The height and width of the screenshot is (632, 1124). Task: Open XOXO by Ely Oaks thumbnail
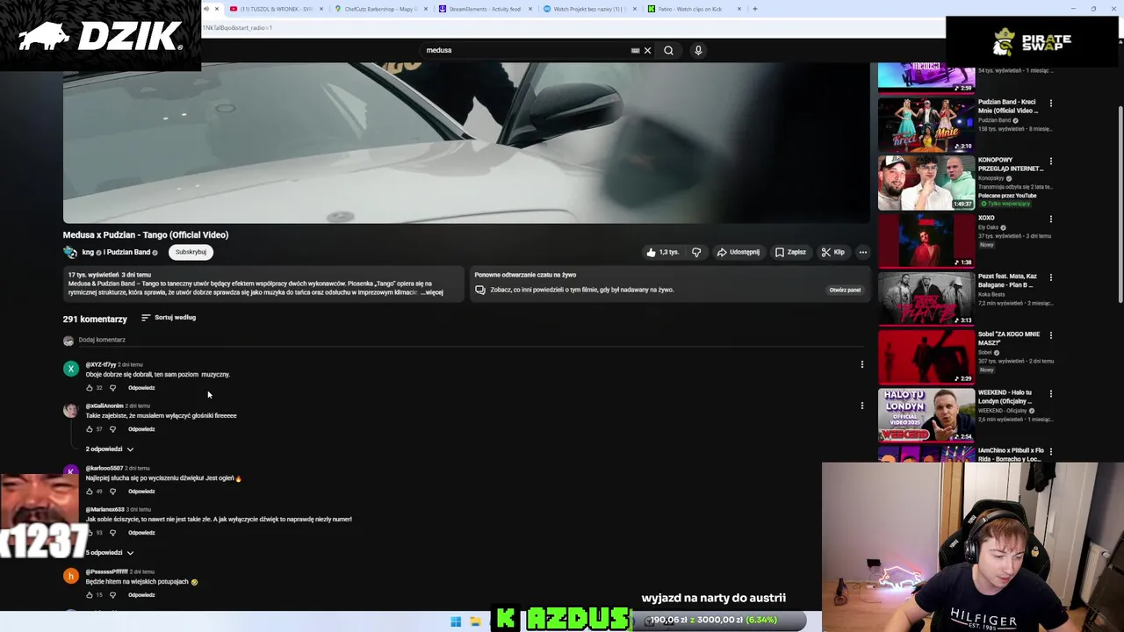point(926,241)
